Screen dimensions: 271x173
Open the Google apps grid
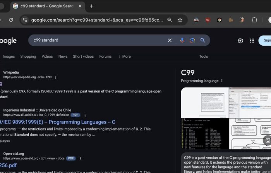click(252, 41)
